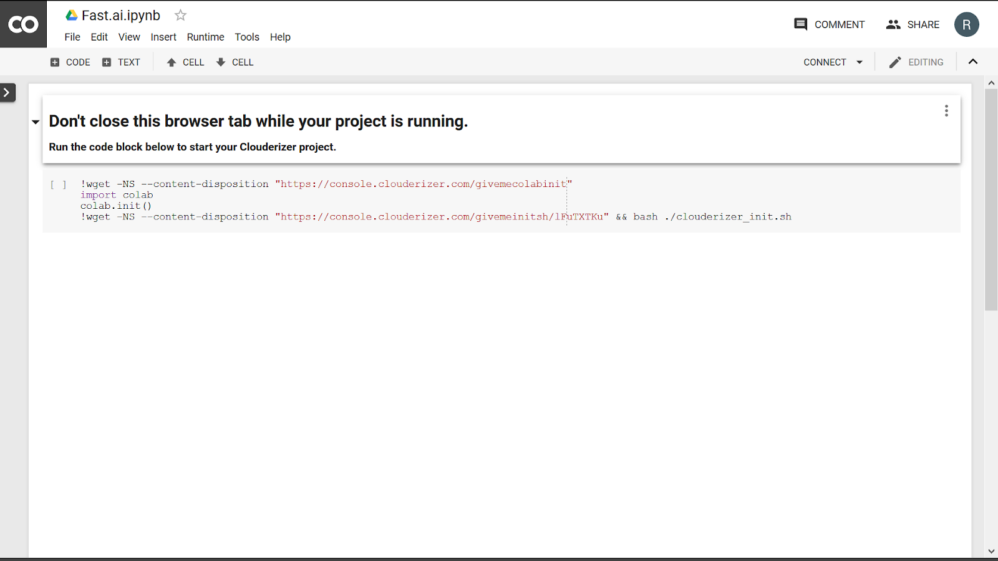Click CONNECT to start runtime
998x561 pixels.
tap(825, 62)
